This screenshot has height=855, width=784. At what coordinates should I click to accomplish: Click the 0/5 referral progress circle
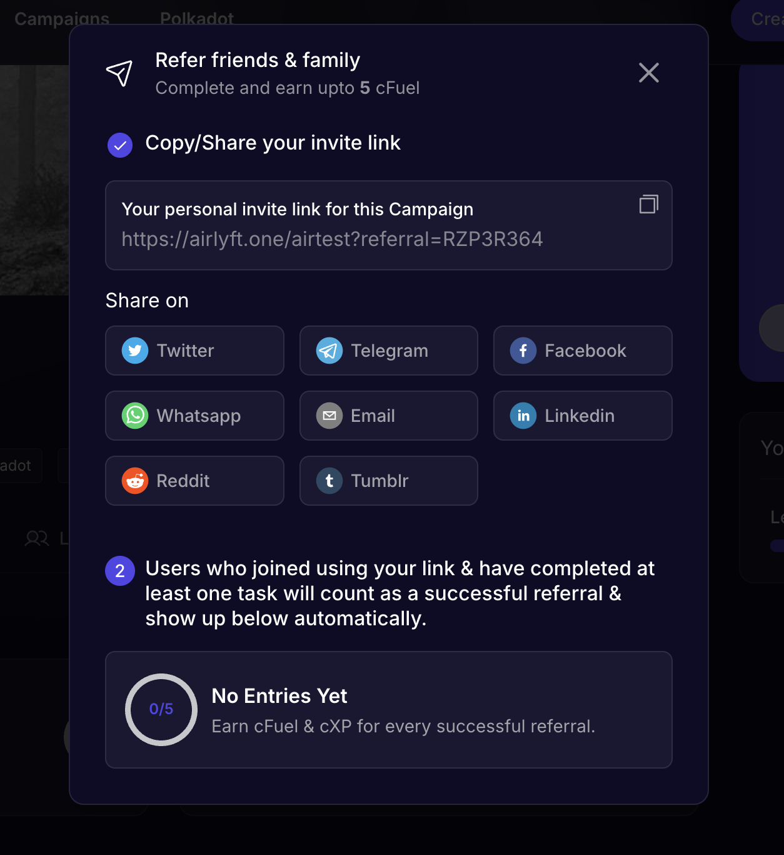click(x=161, y=709)
